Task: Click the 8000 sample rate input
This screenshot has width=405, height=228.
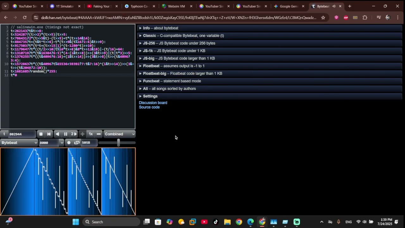Action: [x=49, y=142]
